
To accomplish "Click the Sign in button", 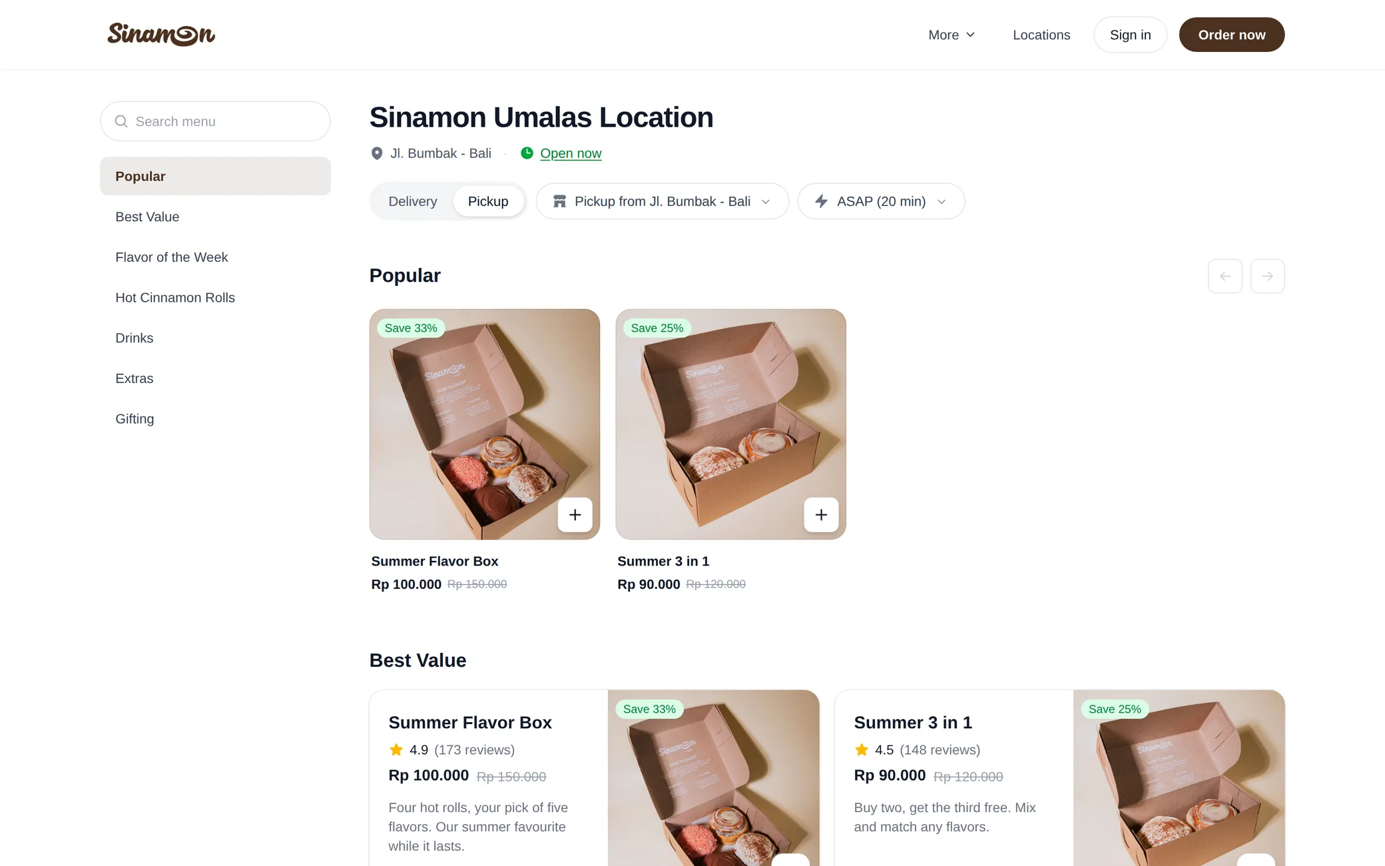I will [1131, 35].
